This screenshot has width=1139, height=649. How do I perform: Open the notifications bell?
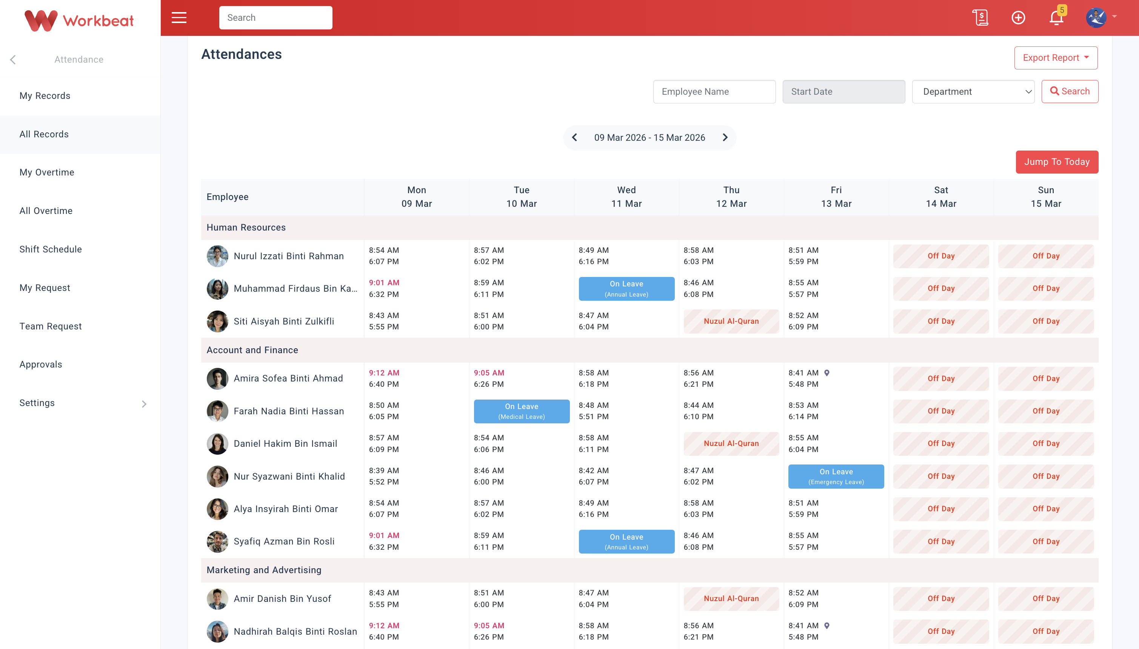pos(1056,18)
